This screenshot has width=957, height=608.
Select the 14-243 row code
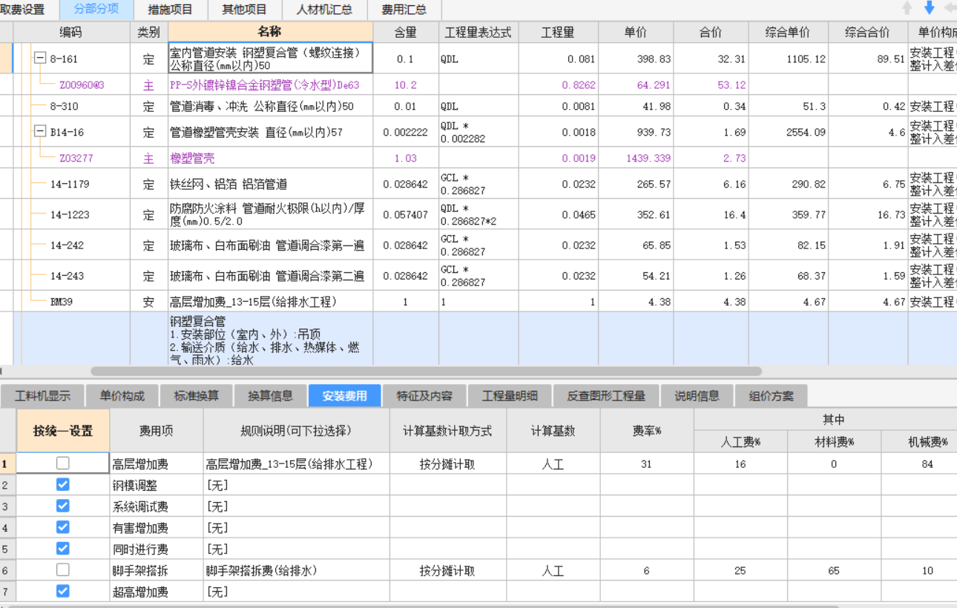pos(67,276)
